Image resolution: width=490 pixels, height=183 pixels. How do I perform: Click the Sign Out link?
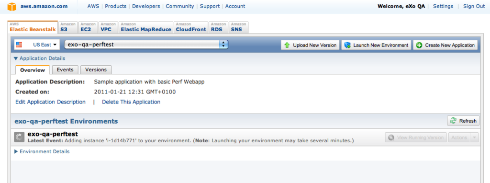click(474, 6)
